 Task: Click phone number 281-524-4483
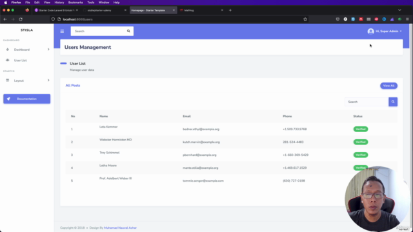tap(293, 142)
